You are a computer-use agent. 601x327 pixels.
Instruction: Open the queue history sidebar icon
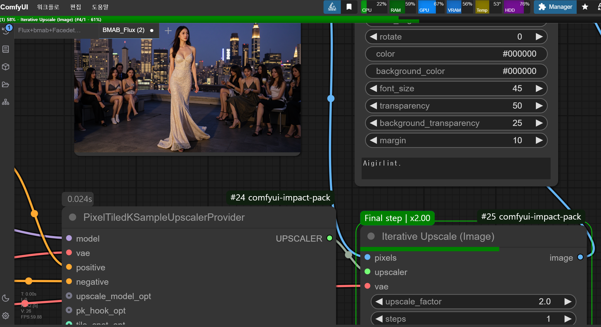click(x=6, y=30)
